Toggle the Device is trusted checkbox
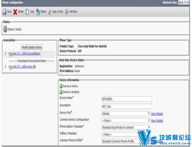This screenshot has height=147, width=192. [x=61, y=92]
